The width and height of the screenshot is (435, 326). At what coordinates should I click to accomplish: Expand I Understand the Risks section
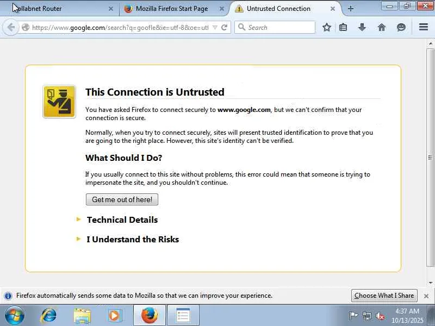(x=133, y=239)
